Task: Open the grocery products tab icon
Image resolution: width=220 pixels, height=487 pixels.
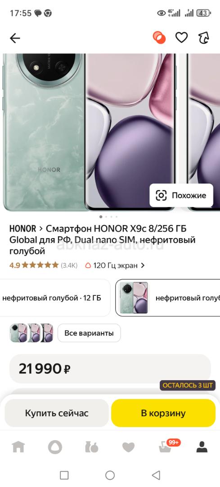Action: tap(92, 447)
